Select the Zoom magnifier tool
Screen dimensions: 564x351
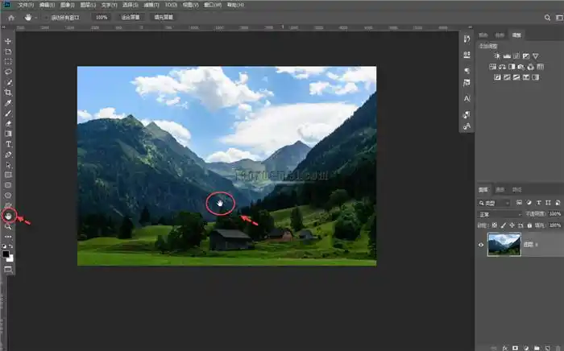click(8, 227)
